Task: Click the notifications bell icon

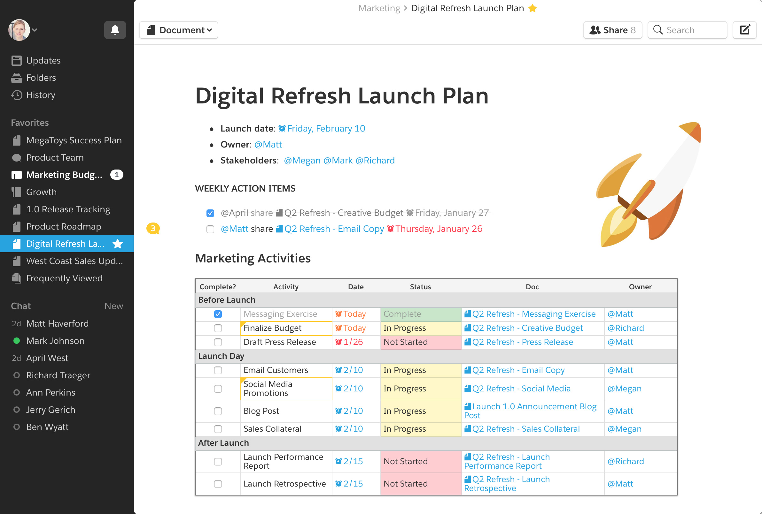Action: [115, 30]
